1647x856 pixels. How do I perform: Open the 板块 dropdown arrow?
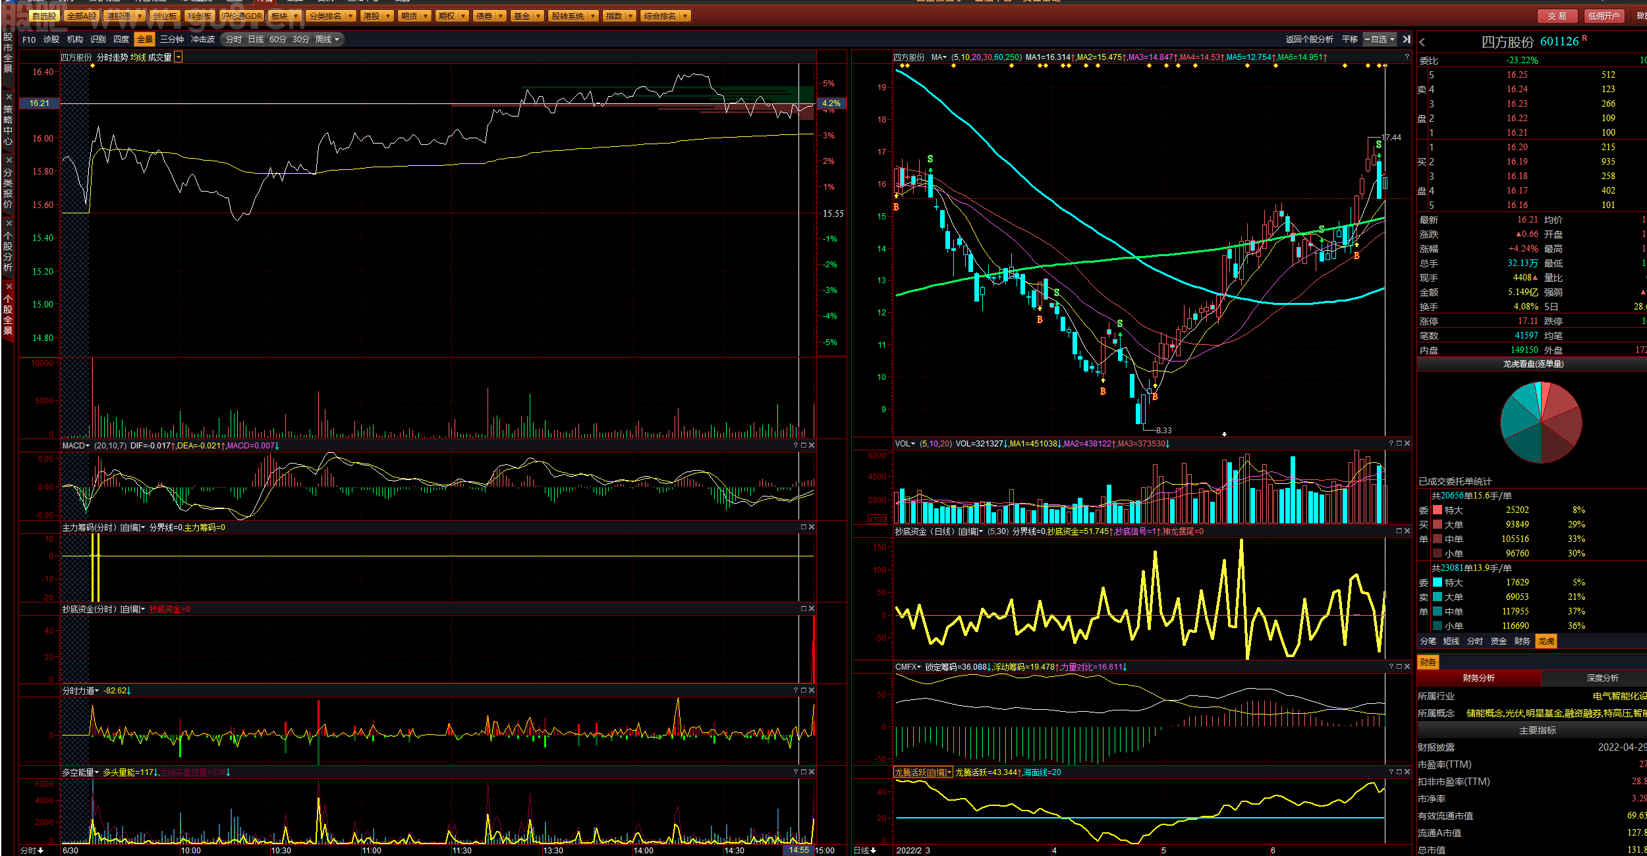point(296,16)
